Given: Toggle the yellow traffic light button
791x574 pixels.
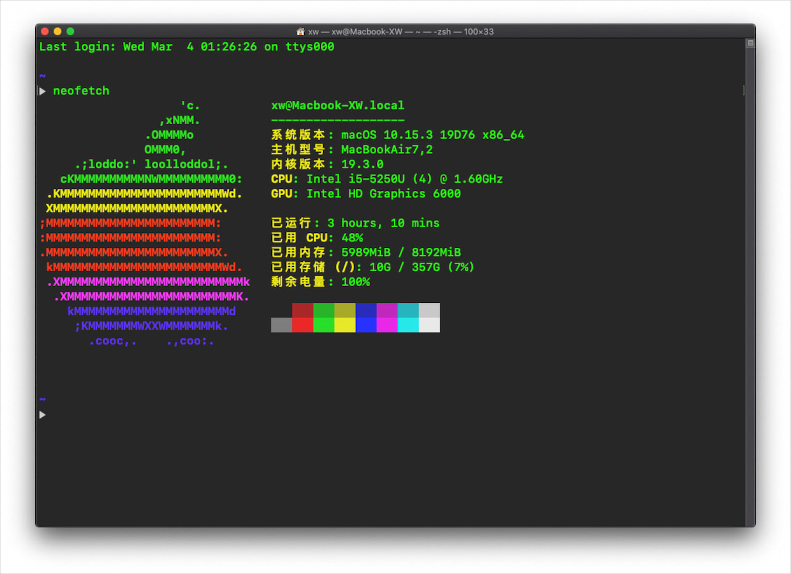Looking at the screenshot, I should pyautogui.click(x=57, y=30).
